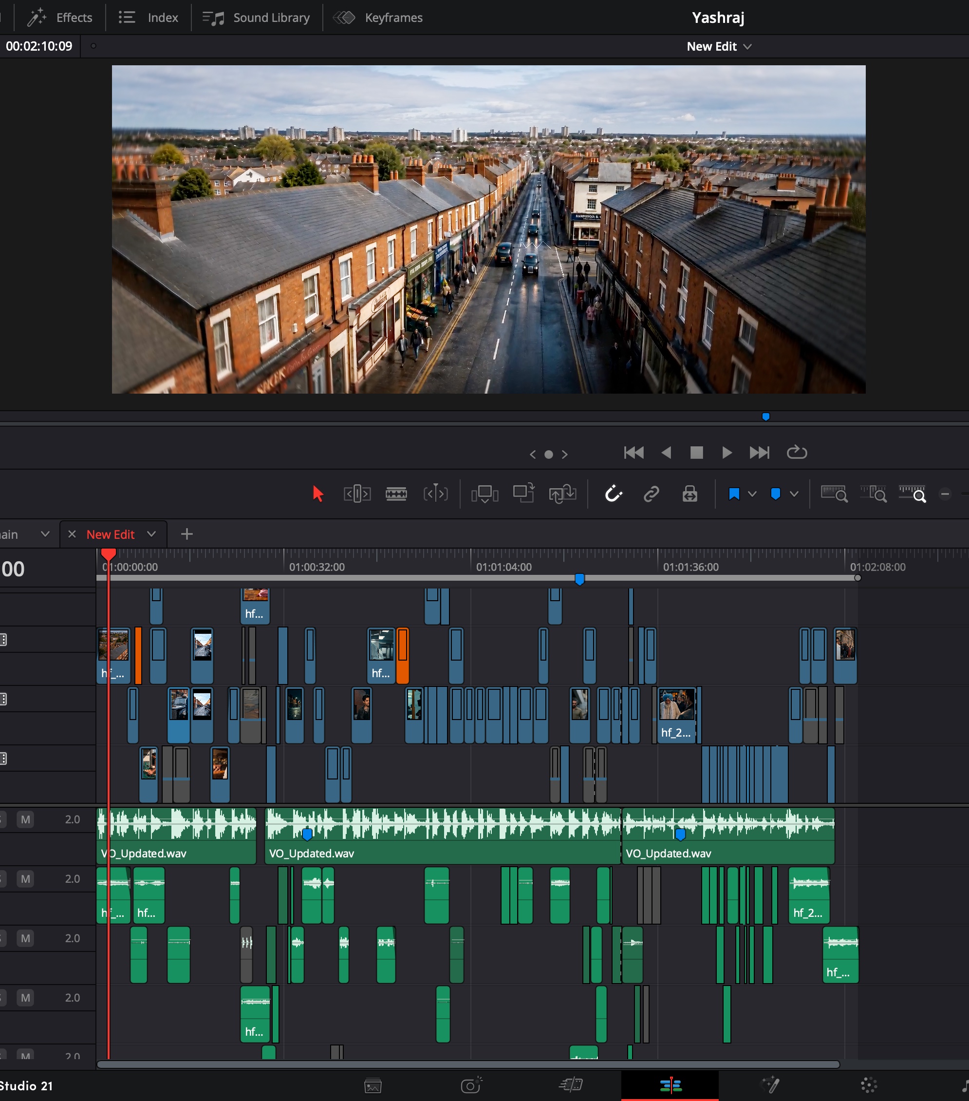The height and width of the screenshot is (1101, 969).
Task: Click the Detail Zoom icon
Action: coord(873,494)
